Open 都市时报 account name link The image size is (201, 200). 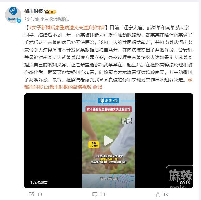(x=34, y=11)
